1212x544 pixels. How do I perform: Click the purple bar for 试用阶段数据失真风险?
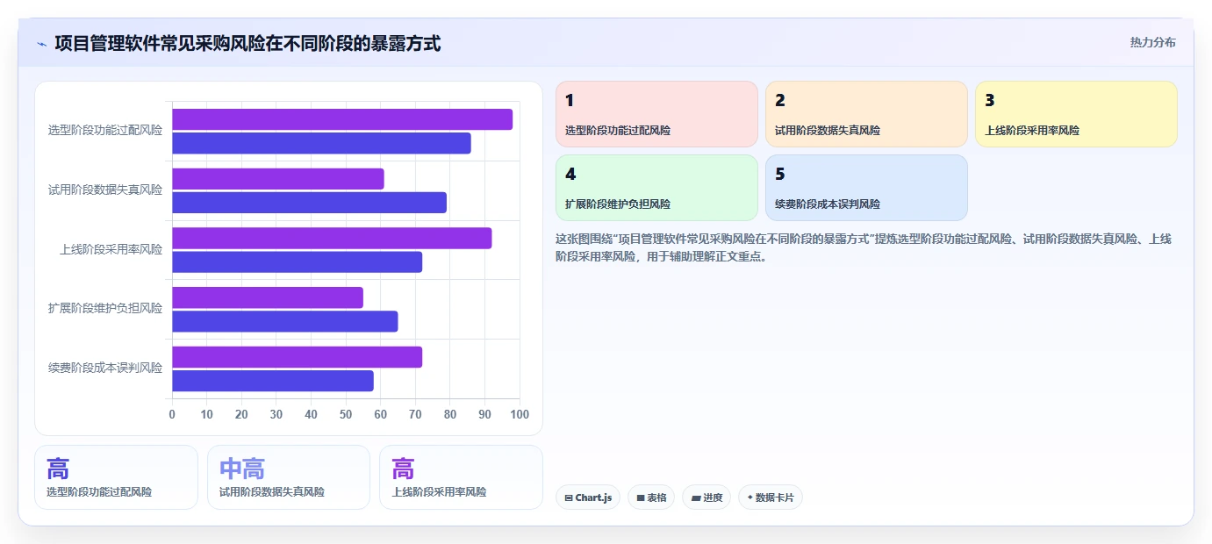point(278,179)
